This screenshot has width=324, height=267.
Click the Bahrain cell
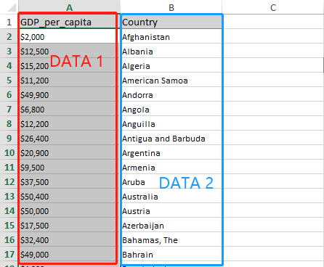coord(171,254)
